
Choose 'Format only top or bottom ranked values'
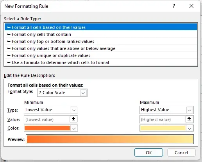[x=101, y=41]
